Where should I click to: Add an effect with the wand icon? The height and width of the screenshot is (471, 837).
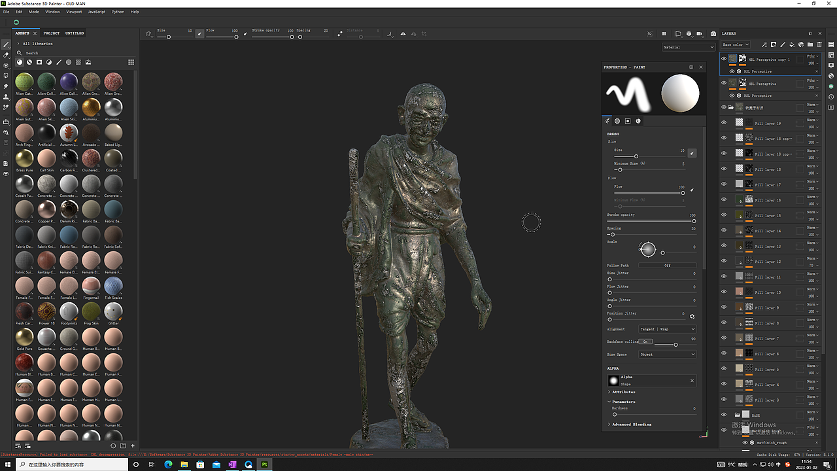coord(764,44)
